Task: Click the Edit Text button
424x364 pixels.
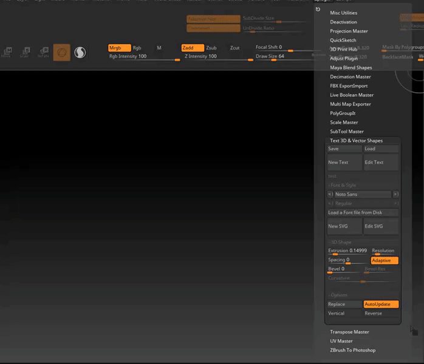Action: (381, 163)
